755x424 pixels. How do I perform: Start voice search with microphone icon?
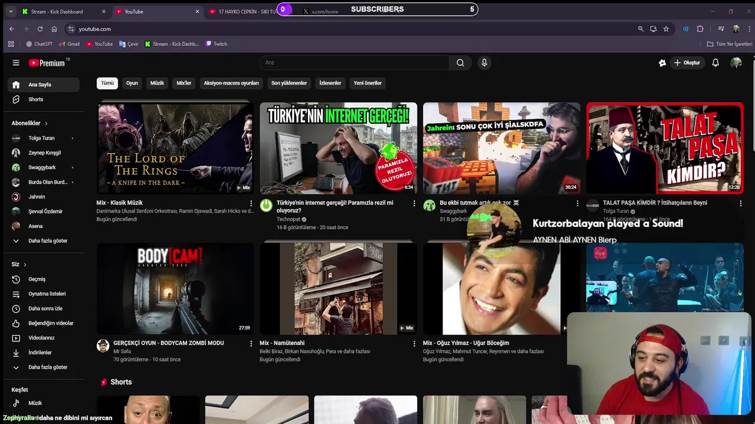(x=484, y=63)
